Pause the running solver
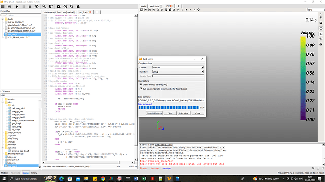 click(x=24, y=7)
